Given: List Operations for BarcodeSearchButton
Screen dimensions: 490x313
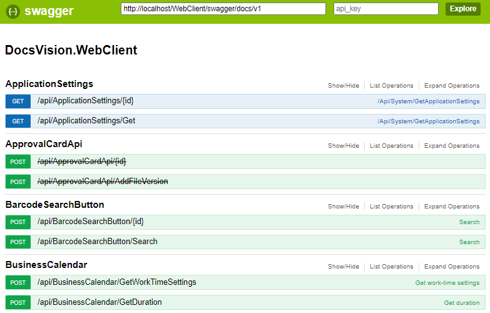Looking at the screenshot, I should 391,207.
